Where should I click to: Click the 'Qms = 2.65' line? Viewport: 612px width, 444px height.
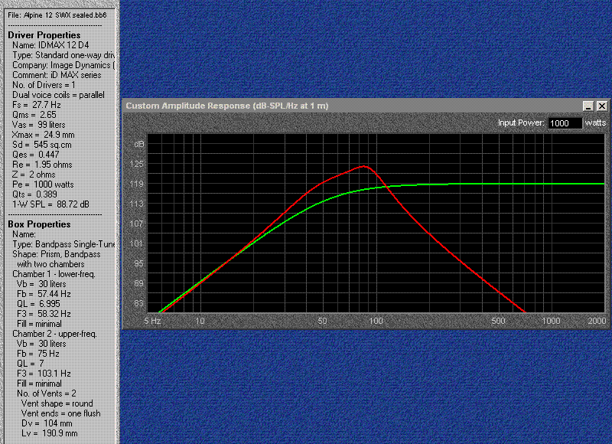pyautogui.click(x=34, y=115)
